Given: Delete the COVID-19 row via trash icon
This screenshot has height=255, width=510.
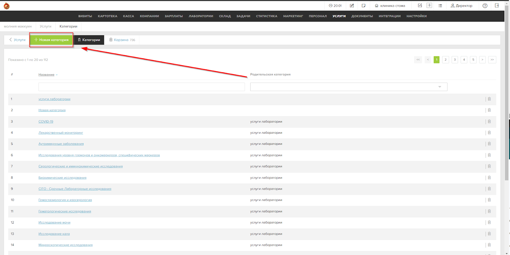Looking at the screenshot, I should pos(489,121).
